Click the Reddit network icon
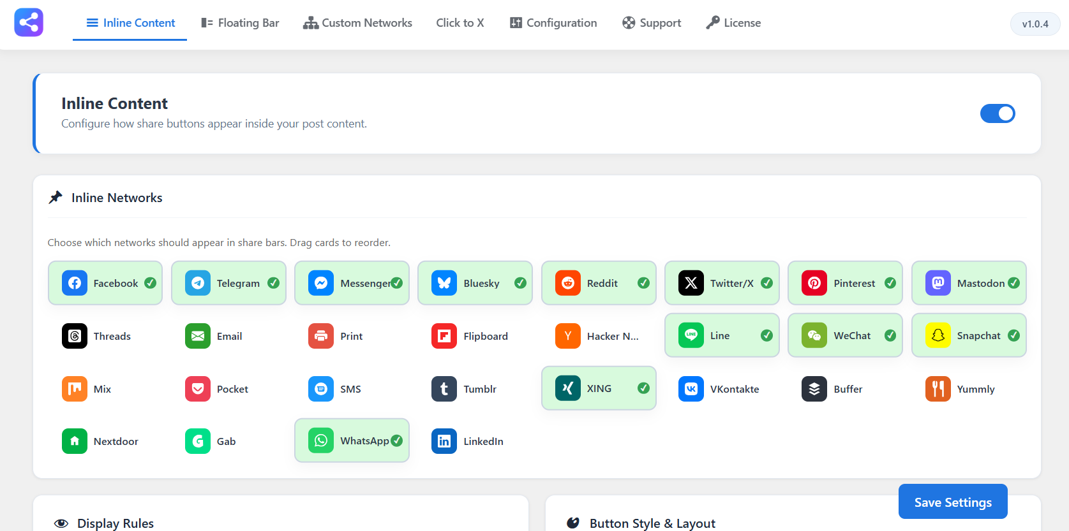Screen dimensions: 1069x531 pos(568,283)
